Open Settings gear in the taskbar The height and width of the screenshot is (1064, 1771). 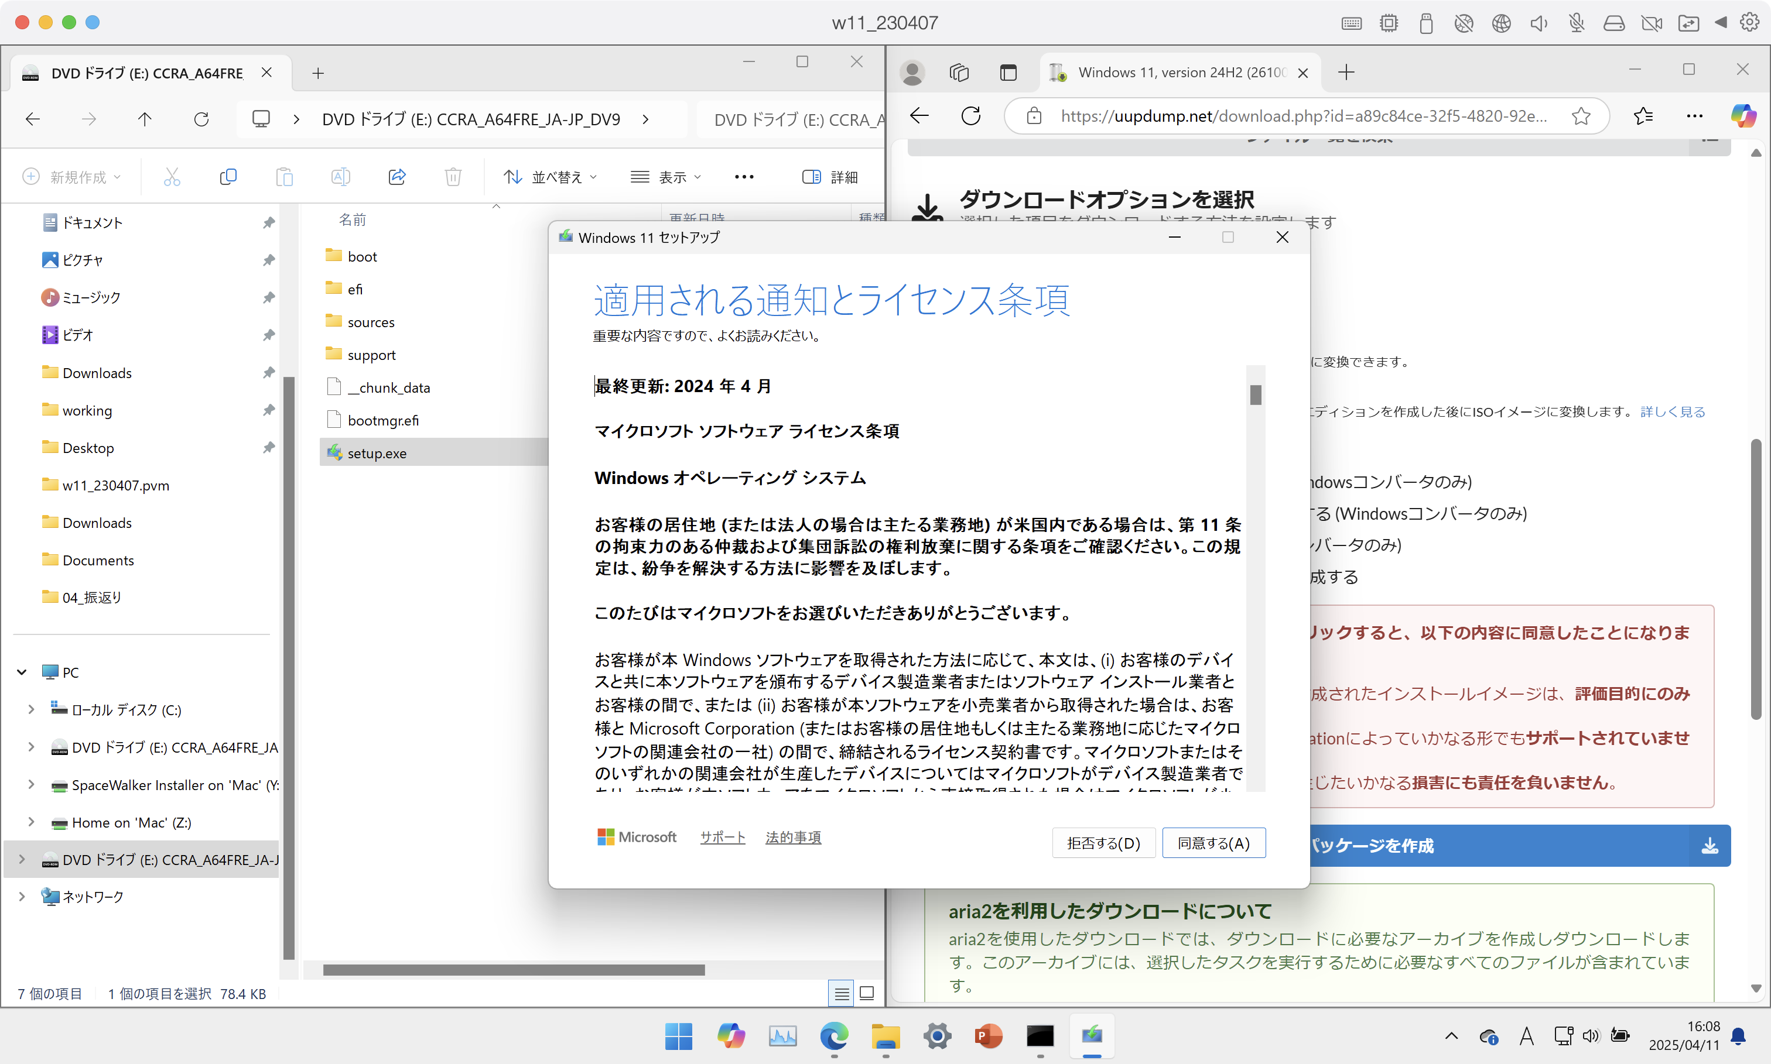pos(938,1036)
